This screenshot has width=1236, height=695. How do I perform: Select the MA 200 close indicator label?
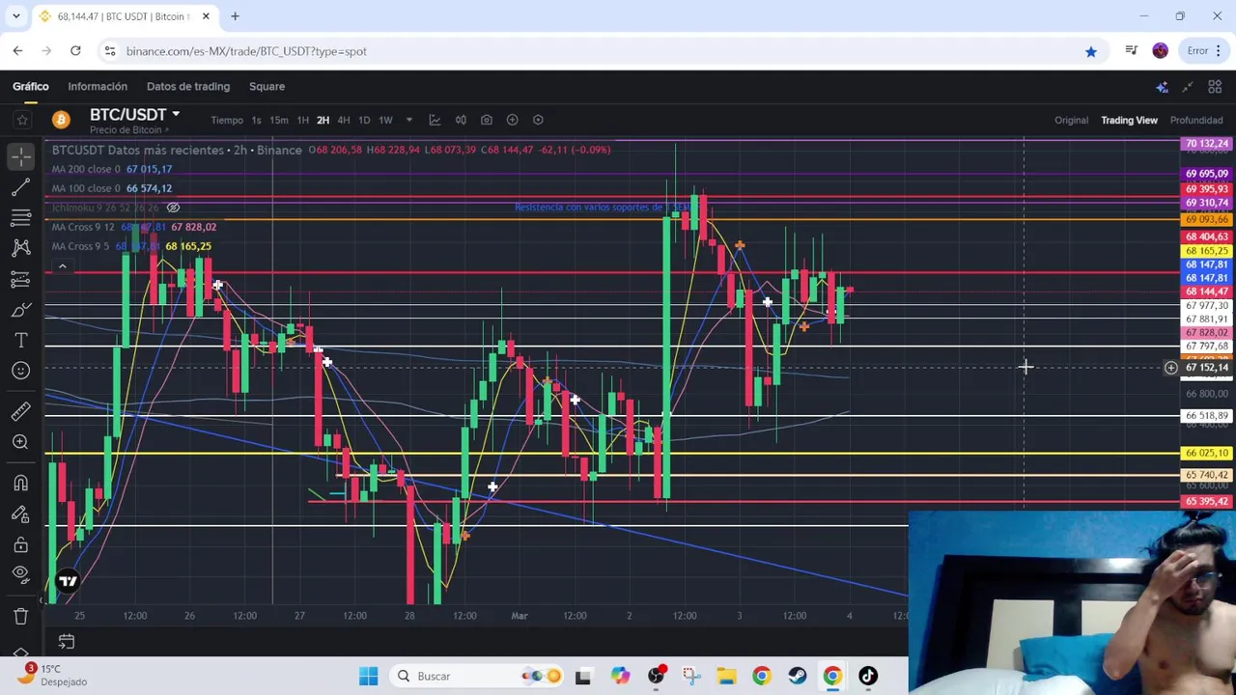coord(86,169)
